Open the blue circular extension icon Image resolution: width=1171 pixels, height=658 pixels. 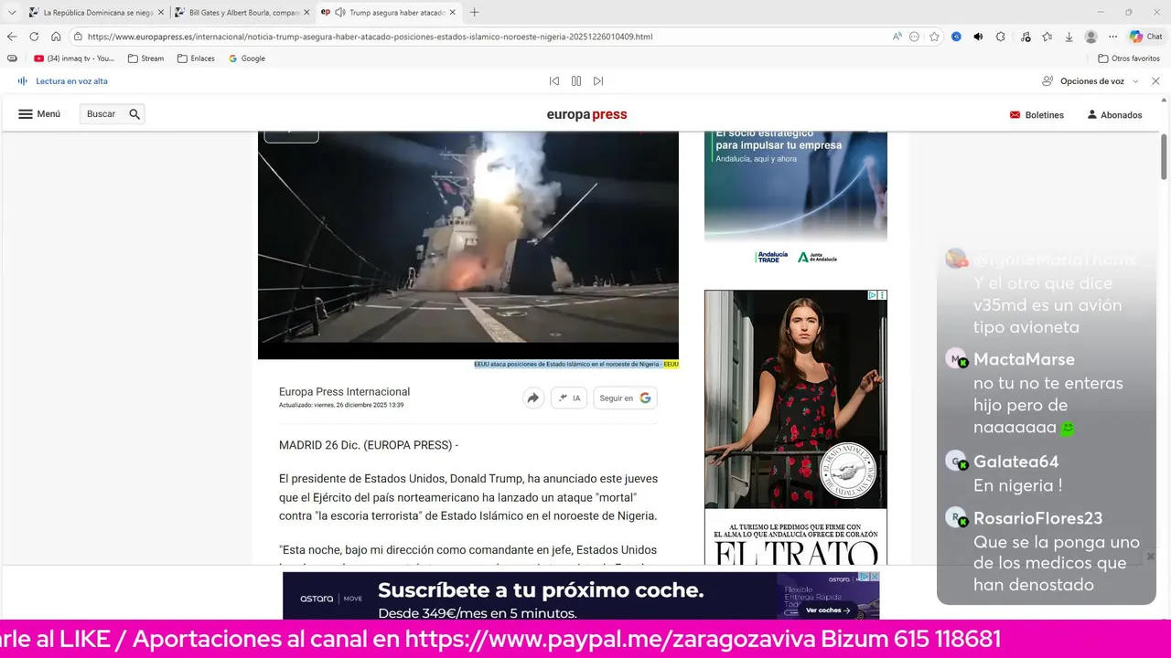coord(956,37)
